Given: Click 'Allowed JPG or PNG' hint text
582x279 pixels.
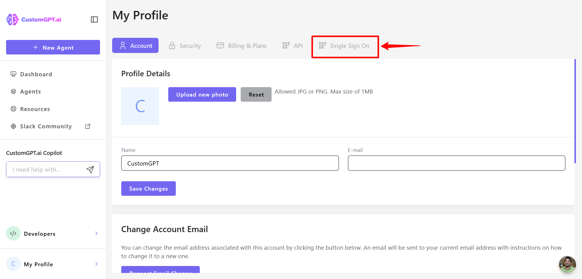Looking at the screenshot, I should (324, 91).
